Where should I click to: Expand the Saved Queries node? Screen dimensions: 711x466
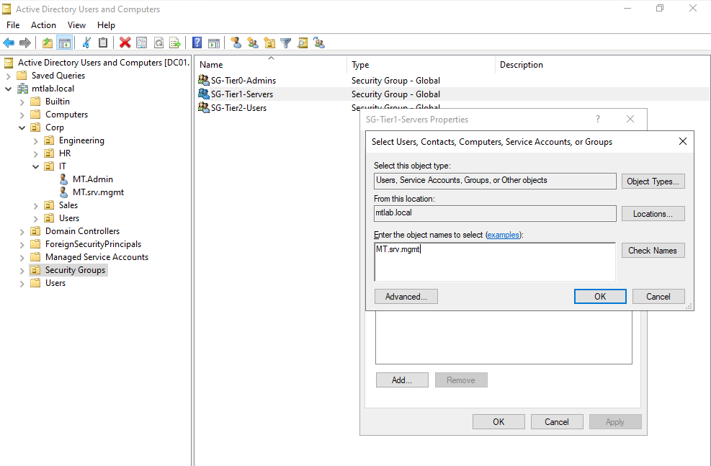[8, 76]
